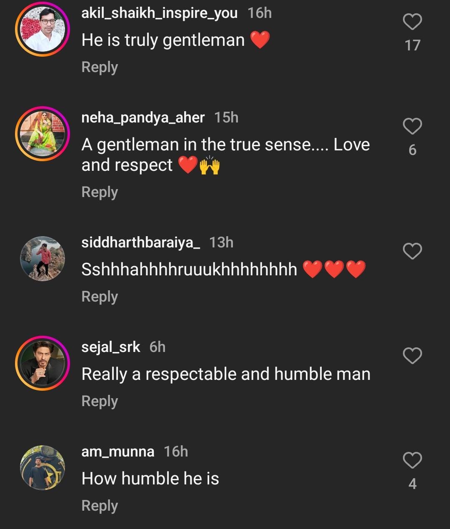The image size is (450, 529).
Task: Reply to am_munna's comment
Action: coord(100,506)
